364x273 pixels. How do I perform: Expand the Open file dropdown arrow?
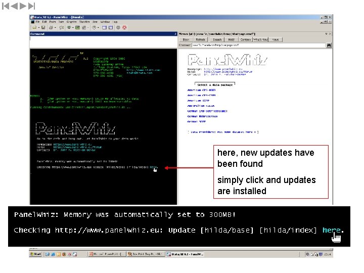click(38, 28)
